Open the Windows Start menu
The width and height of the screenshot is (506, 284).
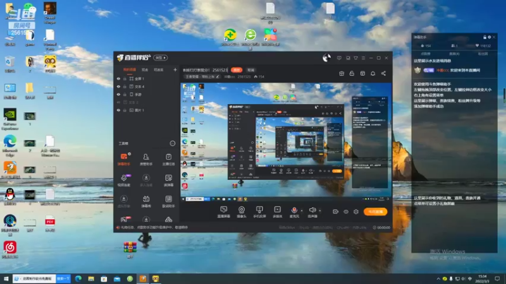pyautogui.click(x=6, y=278)
